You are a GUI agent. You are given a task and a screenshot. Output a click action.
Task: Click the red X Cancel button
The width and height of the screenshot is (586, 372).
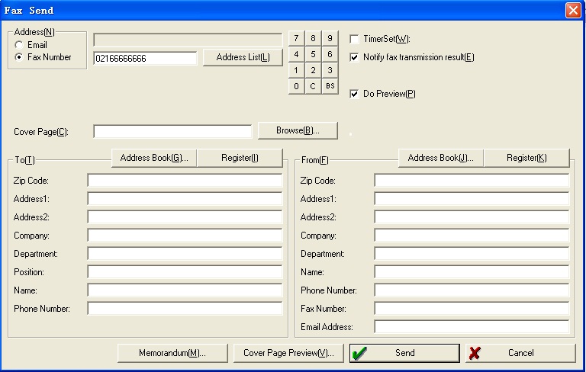pos(520,353)
